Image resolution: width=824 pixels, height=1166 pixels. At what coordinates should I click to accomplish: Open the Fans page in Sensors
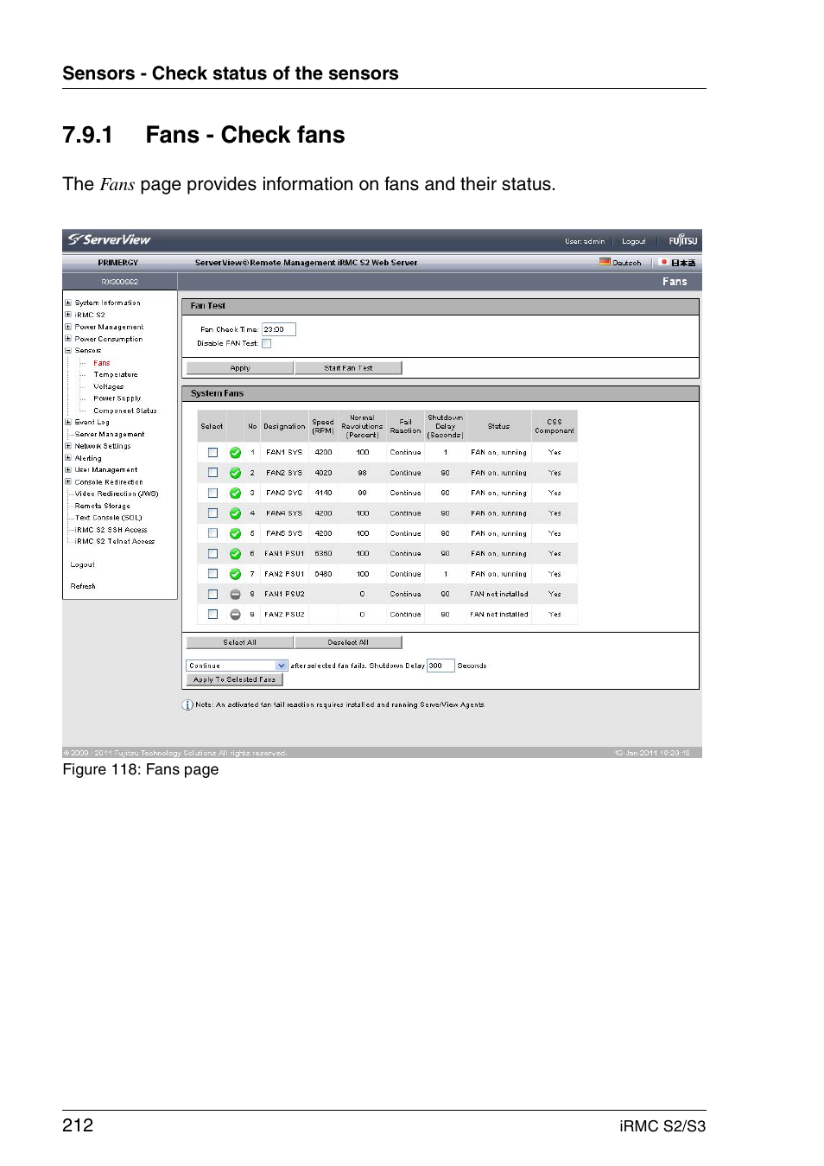(x=102, y=363)
